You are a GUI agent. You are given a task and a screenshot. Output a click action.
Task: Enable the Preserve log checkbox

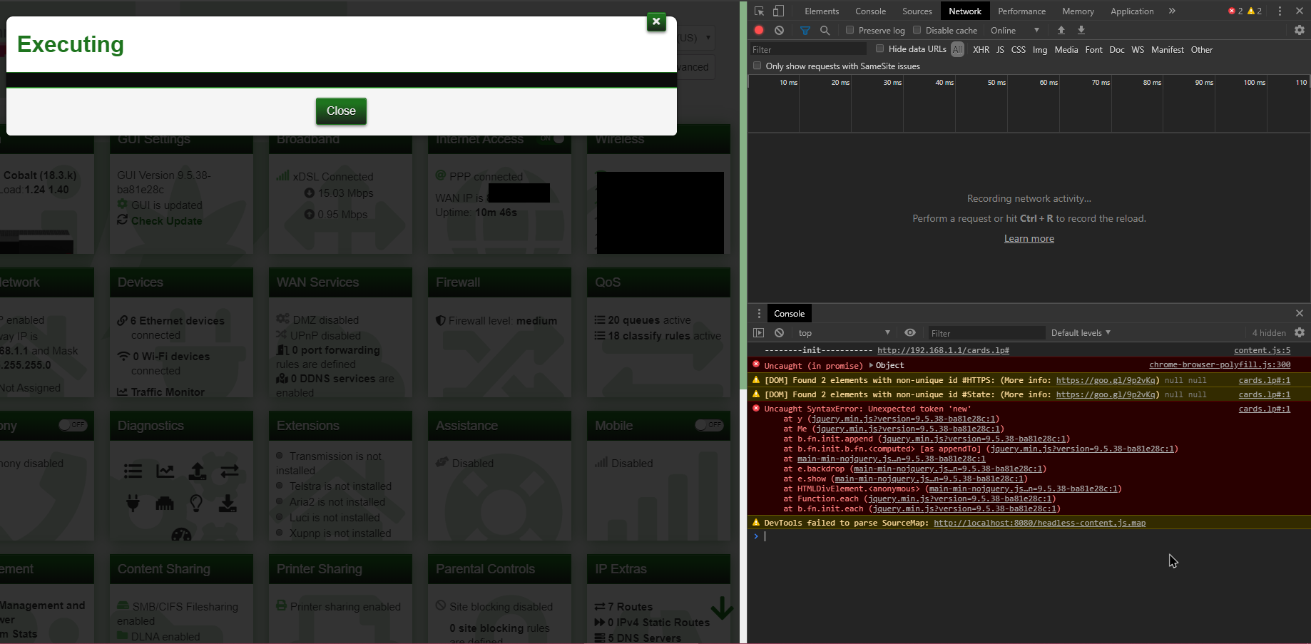850,31
